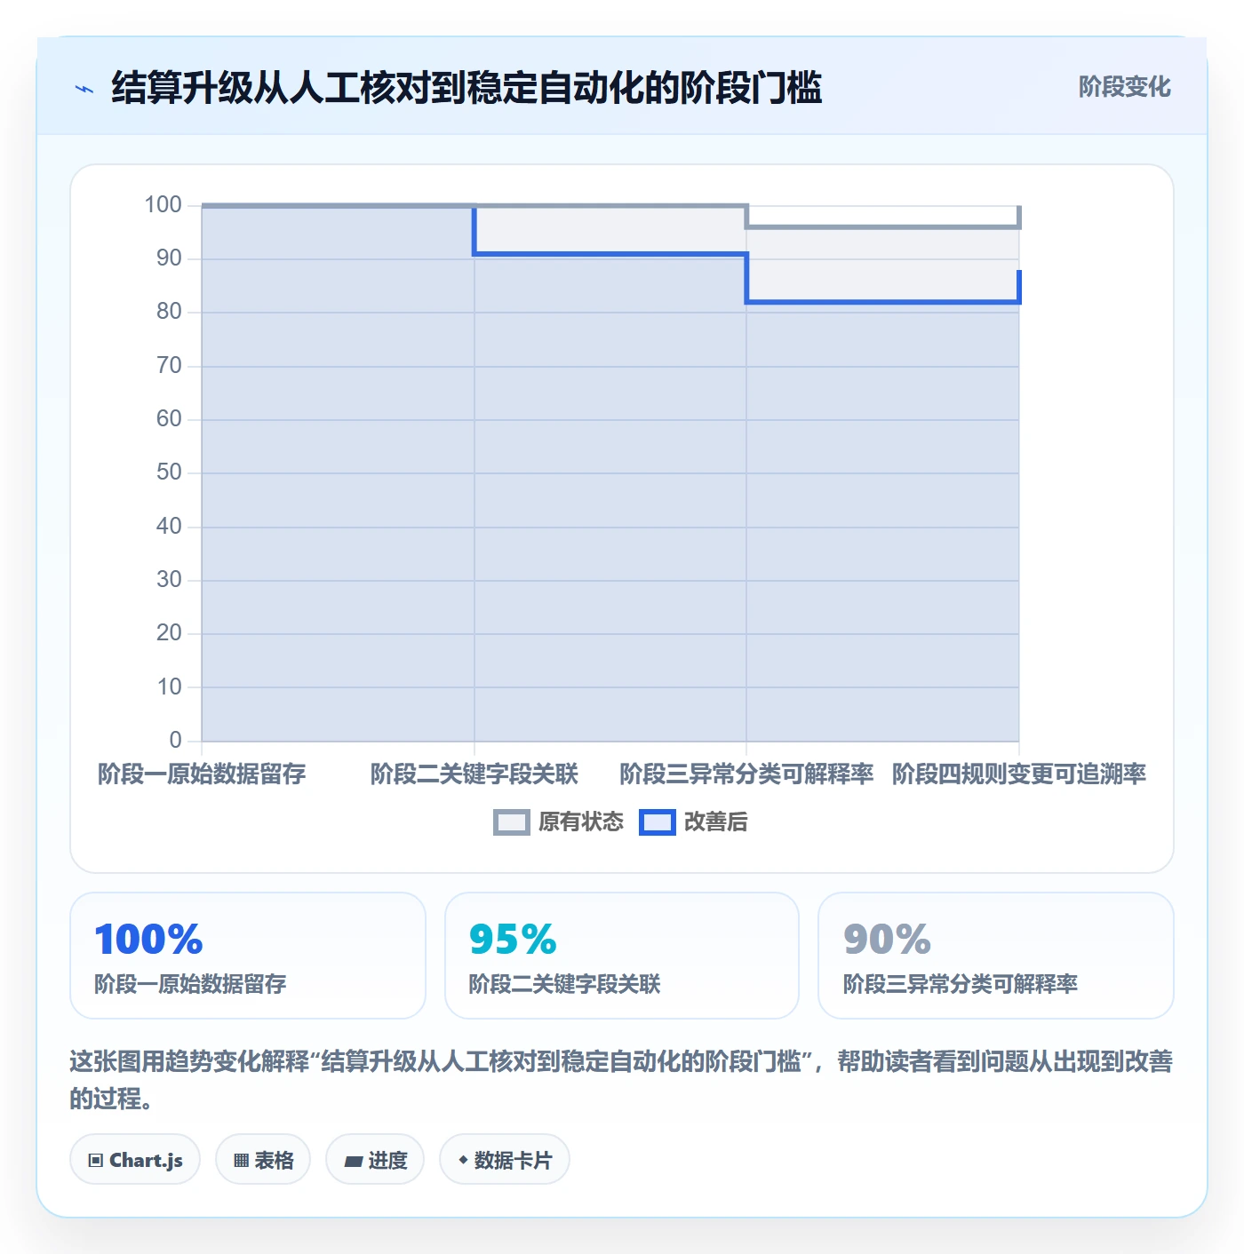The height and width of the screenshot is (1254, 1244).
Task: Click the 90% value in third card
Action: [887, 939]
